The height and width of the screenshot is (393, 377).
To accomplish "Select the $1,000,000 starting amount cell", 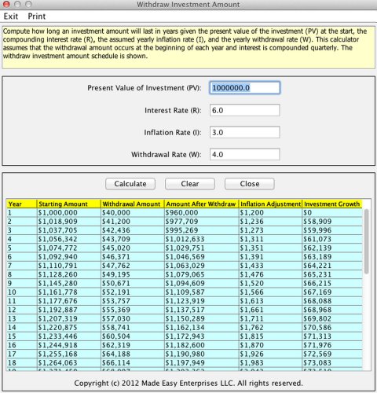I will pyautogui.click(x=69, y=212).
